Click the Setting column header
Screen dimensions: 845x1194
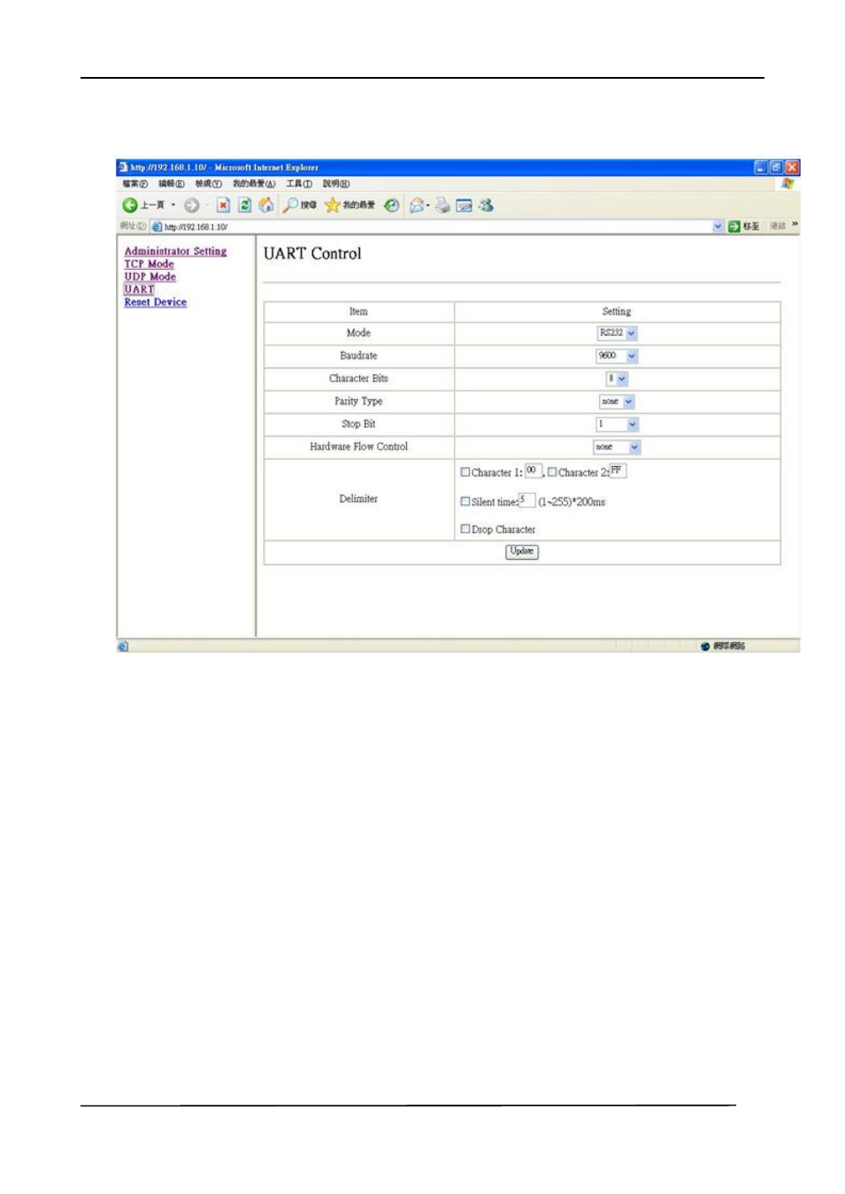(x=617, y=311)
